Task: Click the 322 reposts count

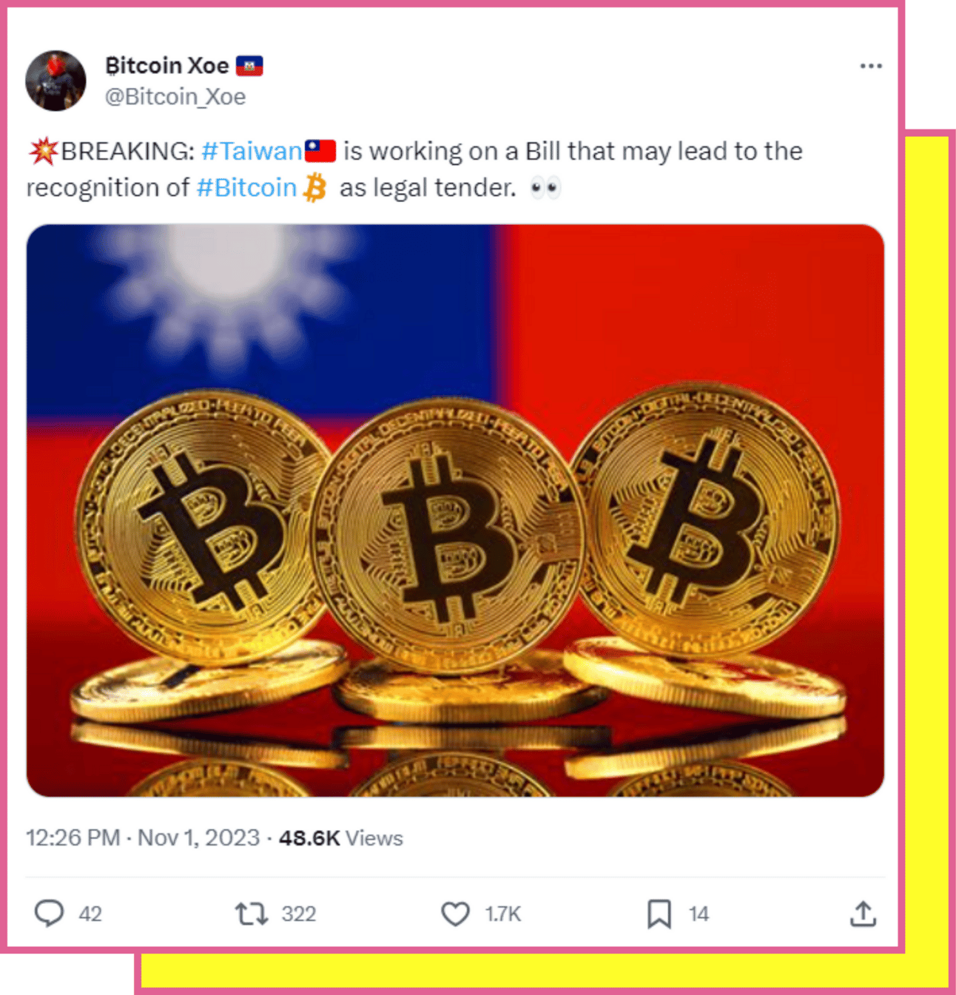Action: click(299, 914)
